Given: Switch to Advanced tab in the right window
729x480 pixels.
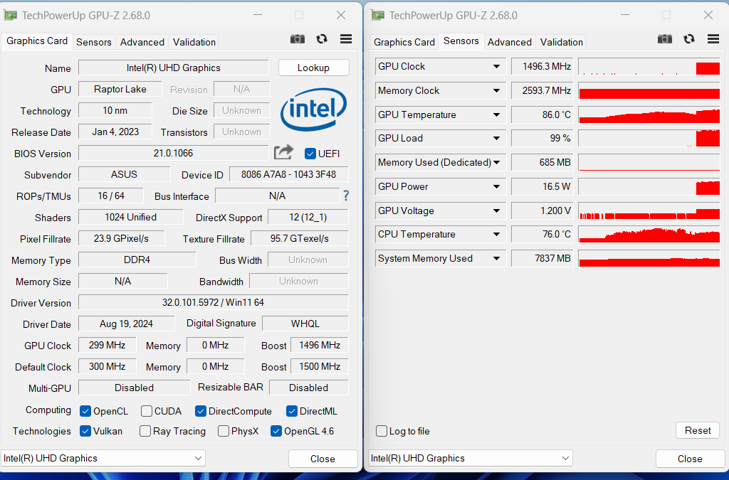Looking at the screenshot, I should click(x=510, y=42).
